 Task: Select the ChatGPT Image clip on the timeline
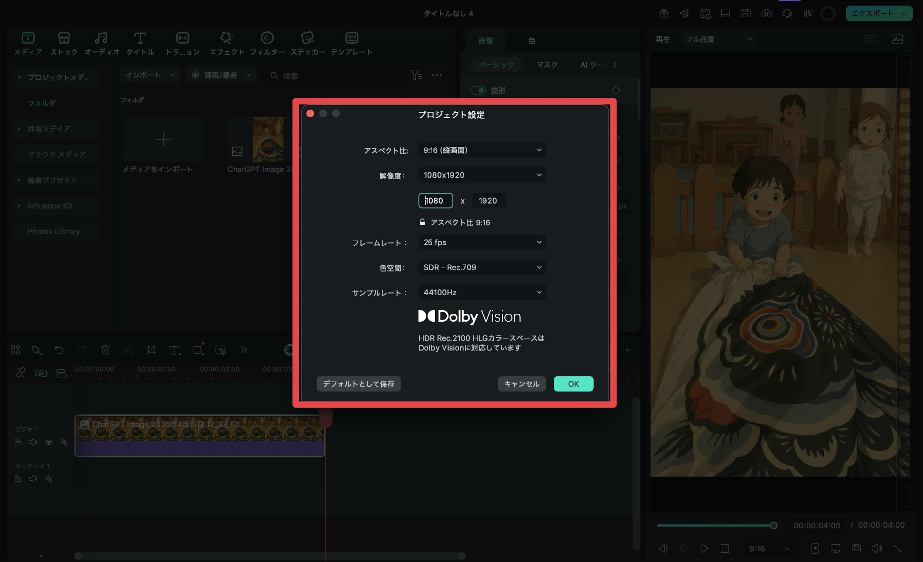200,435
